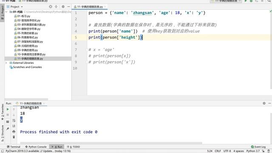Click the down-arrow stack trace icon
The height and width of the screenshot is (153, 272).
[x=14, y=115]
